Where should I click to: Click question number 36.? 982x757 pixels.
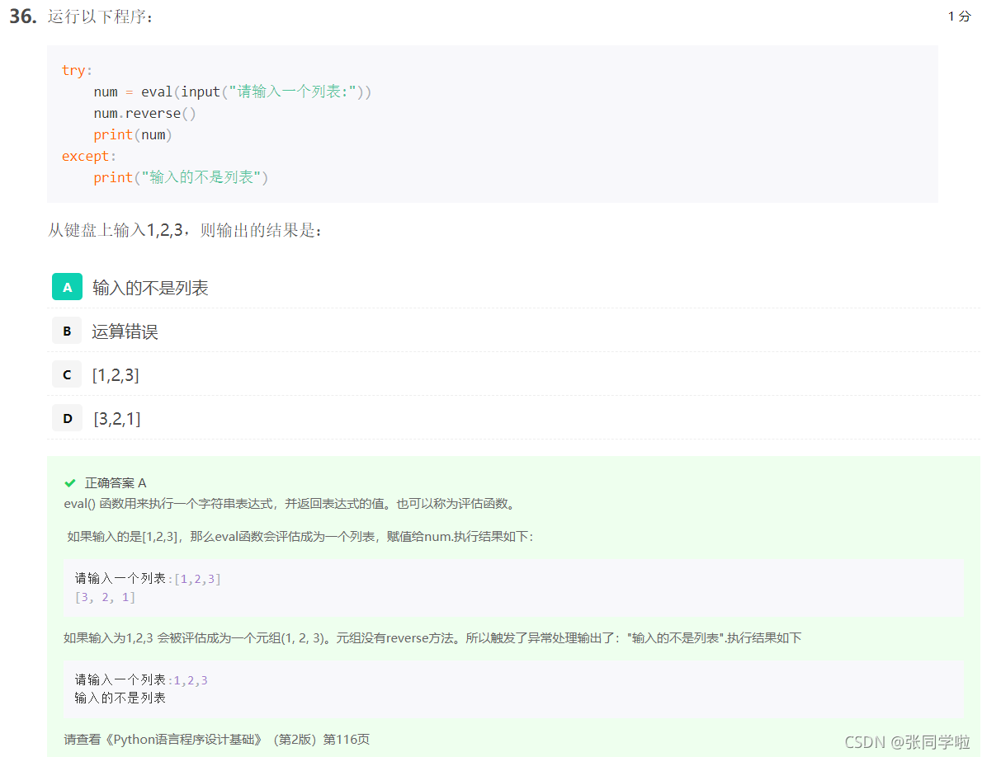point(23,16)
